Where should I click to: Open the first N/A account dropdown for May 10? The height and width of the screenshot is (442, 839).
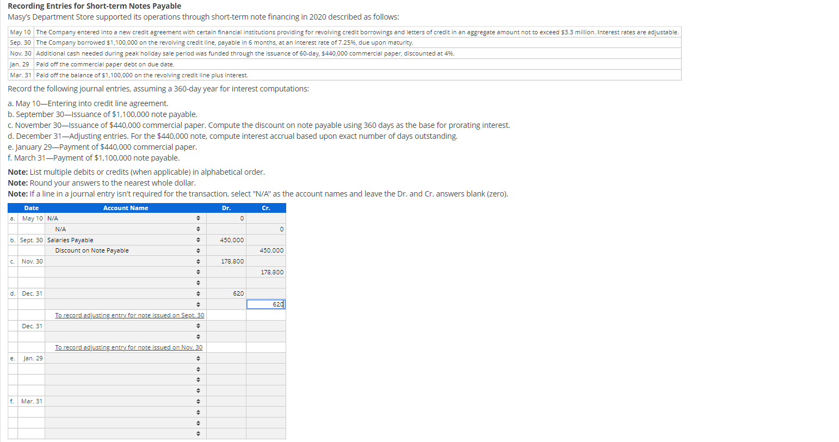[x=198, y=218]
